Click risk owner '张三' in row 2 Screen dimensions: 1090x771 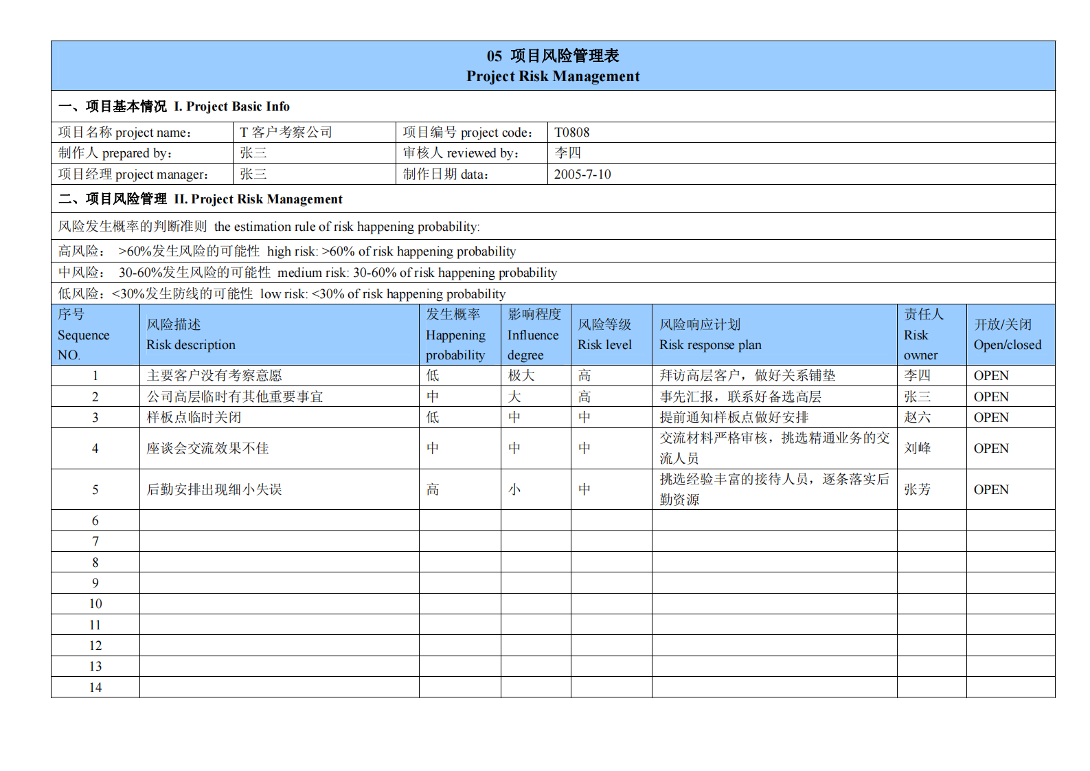(x=917, y=397)
